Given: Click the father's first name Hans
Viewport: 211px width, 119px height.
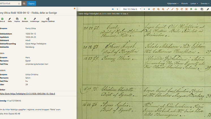Looking at the screenshot, I should 28,57.
